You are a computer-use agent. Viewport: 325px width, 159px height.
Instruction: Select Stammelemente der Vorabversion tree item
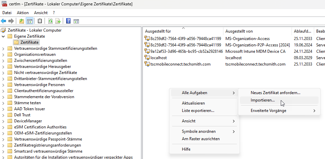point(44,96)
